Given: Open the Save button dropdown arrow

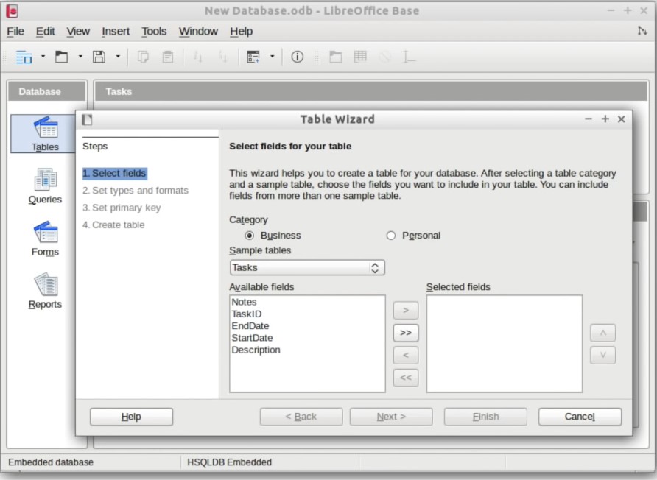Looking at the screenshot, I should point(117,57).
